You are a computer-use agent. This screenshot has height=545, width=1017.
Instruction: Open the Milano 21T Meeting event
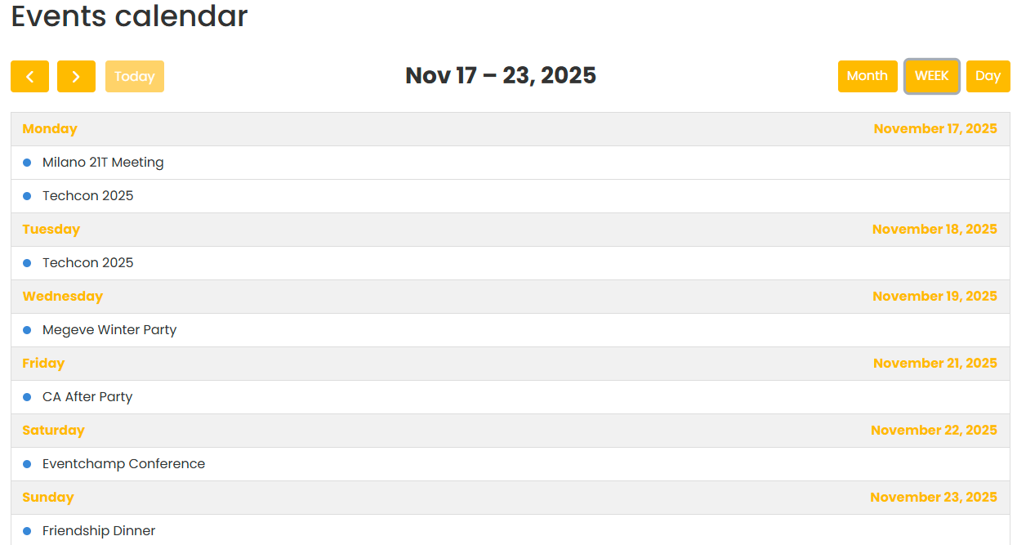[x=103, y=163]
